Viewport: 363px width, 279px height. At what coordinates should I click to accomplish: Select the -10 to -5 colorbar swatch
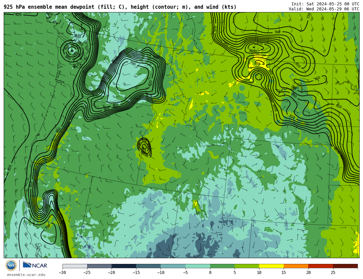tap(173, 266)
